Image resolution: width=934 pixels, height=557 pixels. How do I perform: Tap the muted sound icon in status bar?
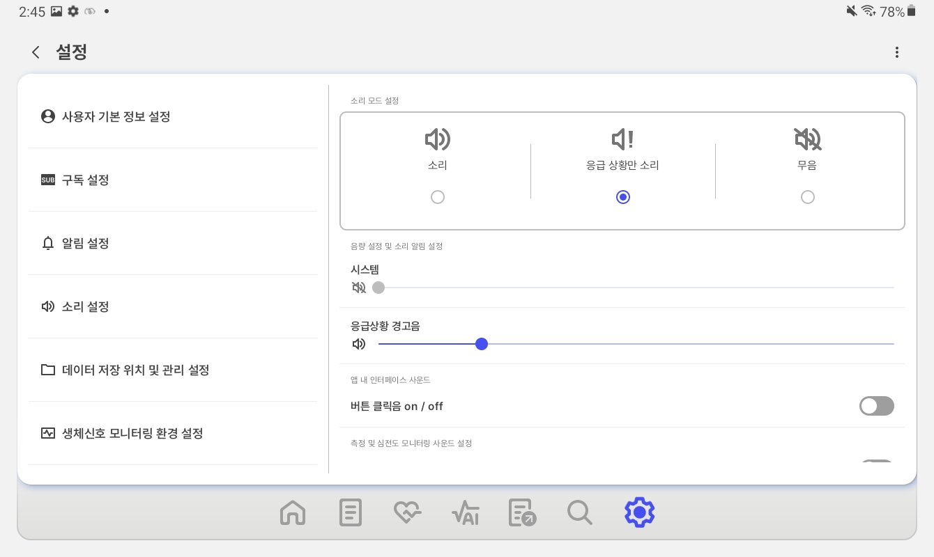852,11
